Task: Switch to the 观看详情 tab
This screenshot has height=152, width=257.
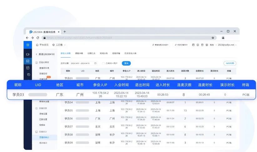Action: click(79, 53)
